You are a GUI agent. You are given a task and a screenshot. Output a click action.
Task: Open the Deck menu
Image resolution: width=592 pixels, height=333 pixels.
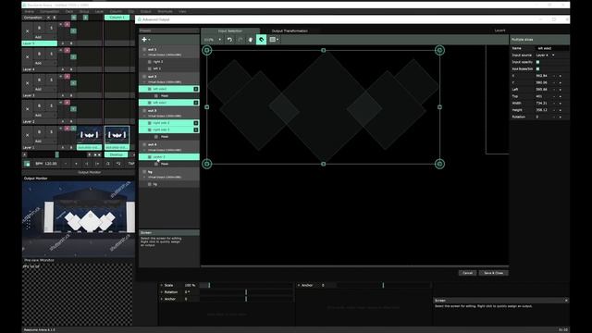(x=68, y=12)
